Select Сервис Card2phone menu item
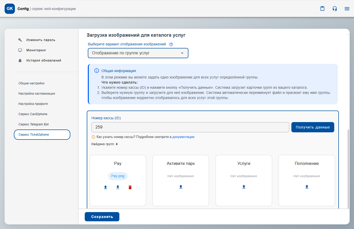 pos(33,114)
